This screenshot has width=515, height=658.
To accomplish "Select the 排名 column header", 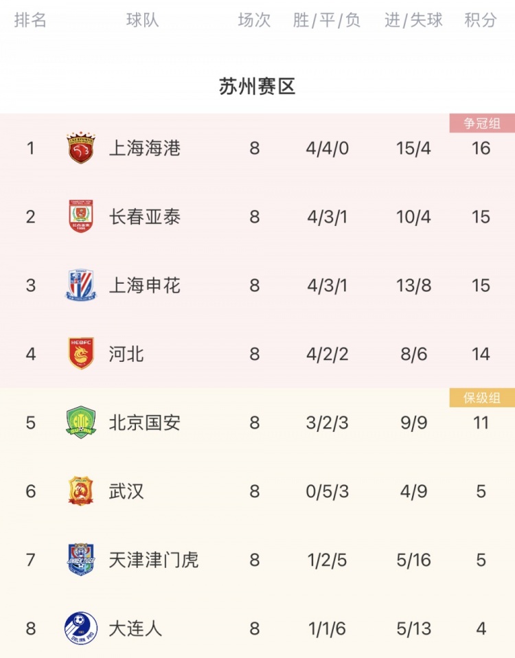I will tap(30, 20).
